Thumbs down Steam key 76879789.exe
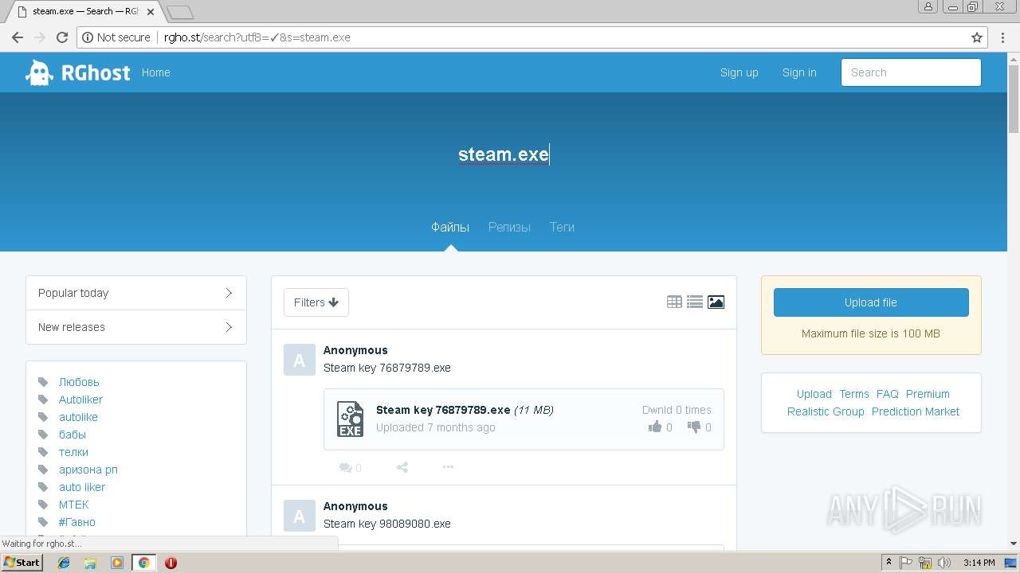 (x=694, y=427)
